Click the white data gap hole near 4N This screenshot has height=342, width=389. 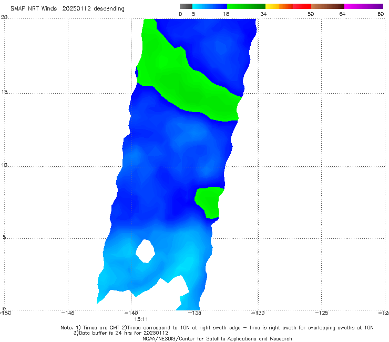[146, 251]
